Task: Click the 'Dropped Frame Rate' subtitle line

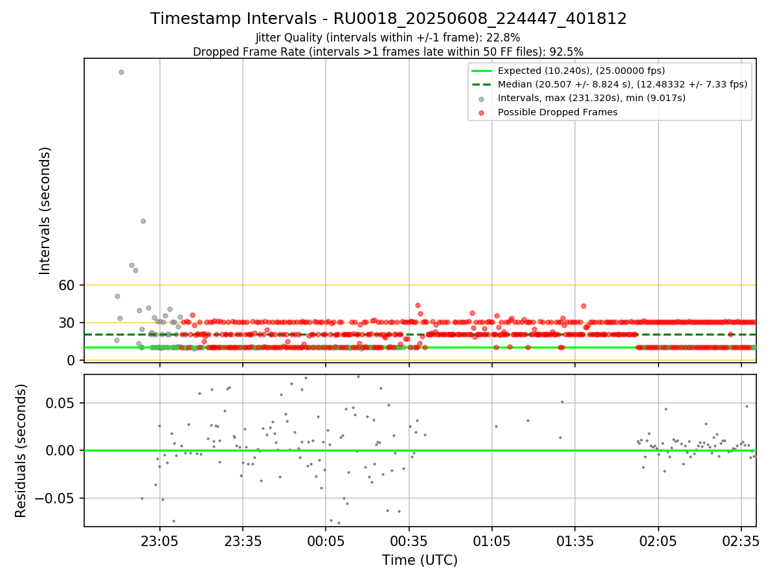Action: click(x=388, y=52)
